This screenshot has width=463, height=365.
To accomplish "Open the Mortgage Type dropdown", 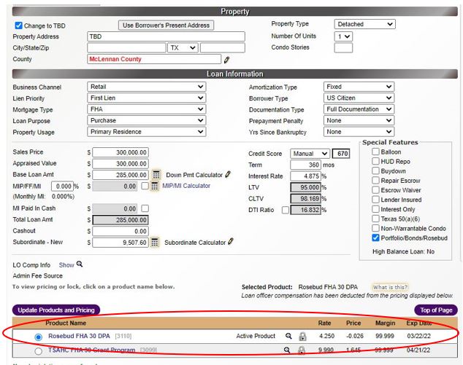I will coord(146,109).
